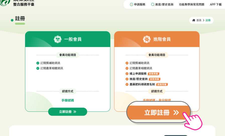Click the 進階專屬 tag next to 進度/歷史查詢
This screenshot has width=225, height=136.
tap(155, 79)
